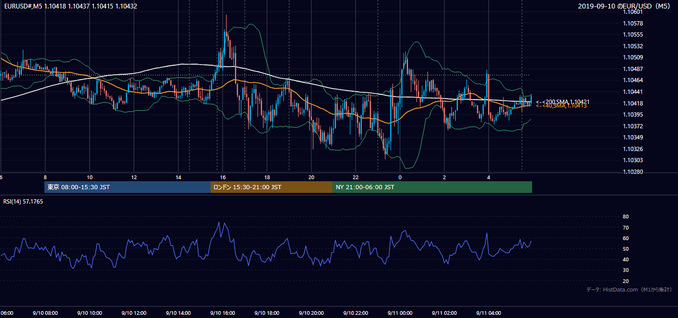
Task: Click the orange 40 SMA 1.10413 label
Action: point(561,106)
